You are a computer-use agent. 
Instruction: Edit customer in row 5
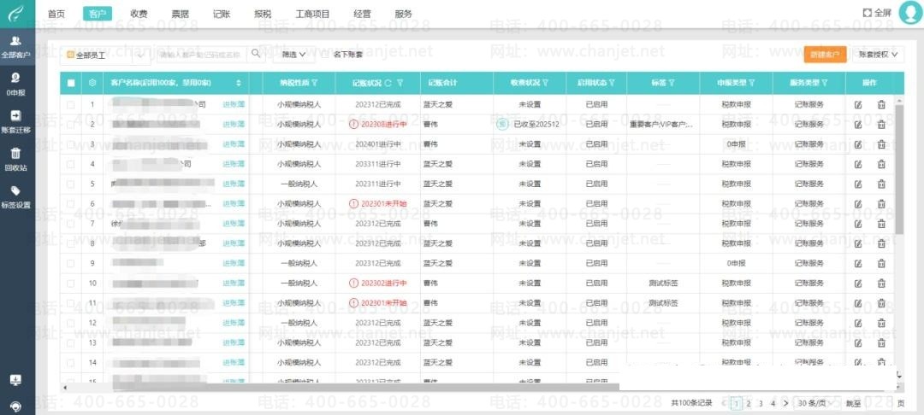tap(858, 184)
